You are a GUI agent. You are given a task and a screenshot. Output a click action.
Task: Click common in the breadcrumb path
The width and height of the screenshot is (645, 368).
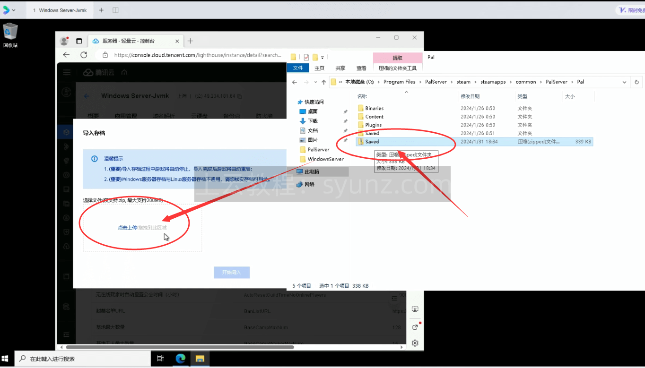(526, 82)
